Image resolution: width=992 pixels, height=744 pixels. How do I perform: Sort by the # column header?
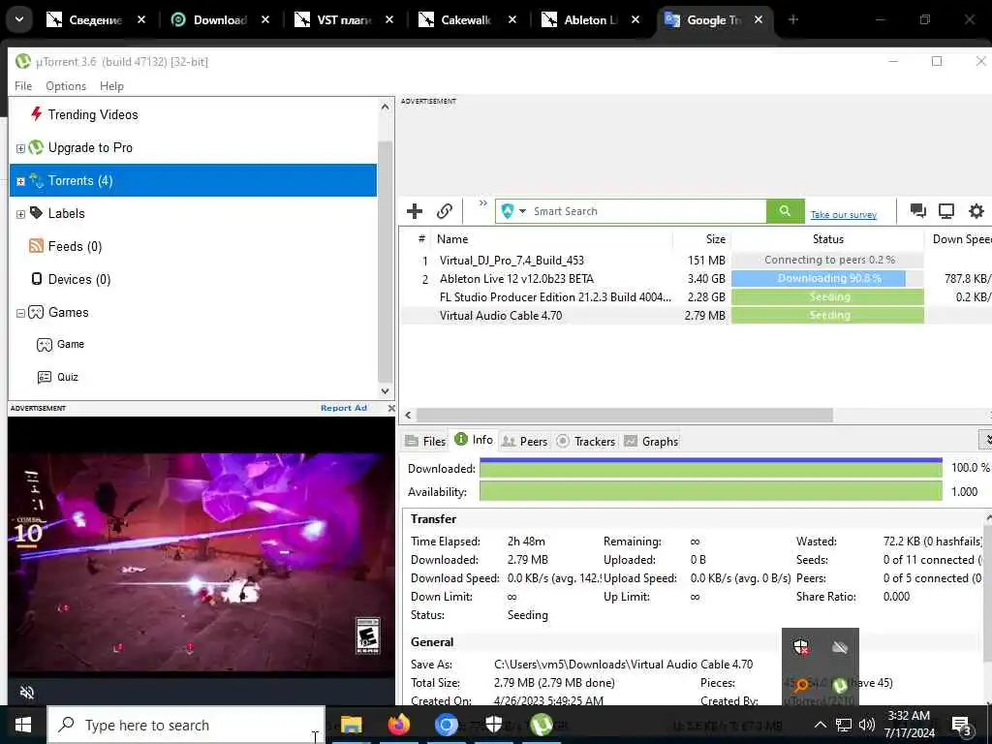click(x=421, y=239)
